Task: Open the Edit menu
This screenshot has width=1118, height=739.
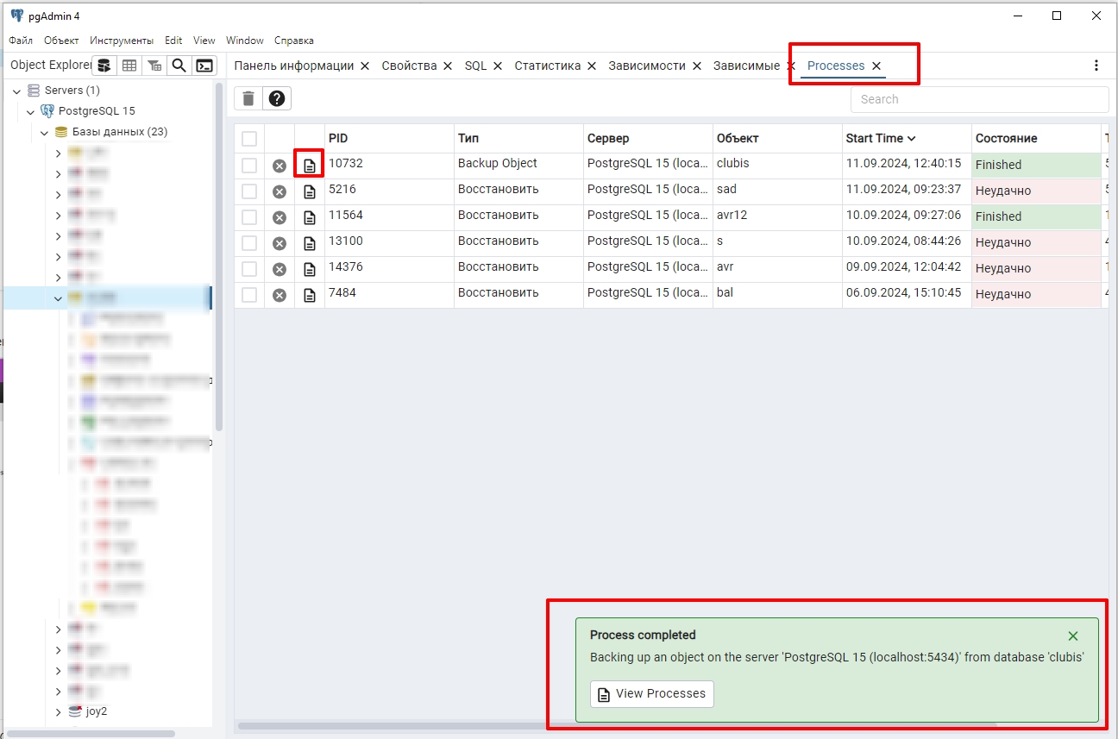Action: tap(173, 41)
